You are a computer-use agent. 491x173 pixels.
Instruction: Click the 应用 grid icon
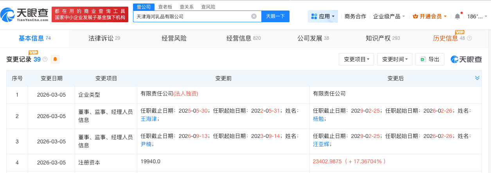[314, 16]
